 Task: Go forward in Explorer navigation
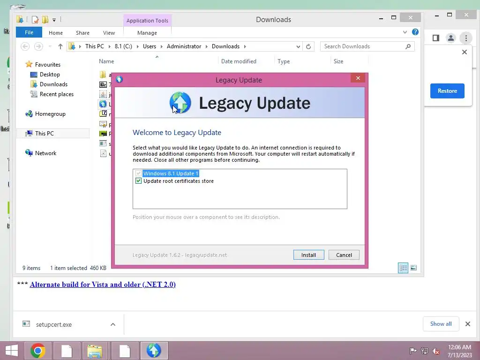click(38, 46)
